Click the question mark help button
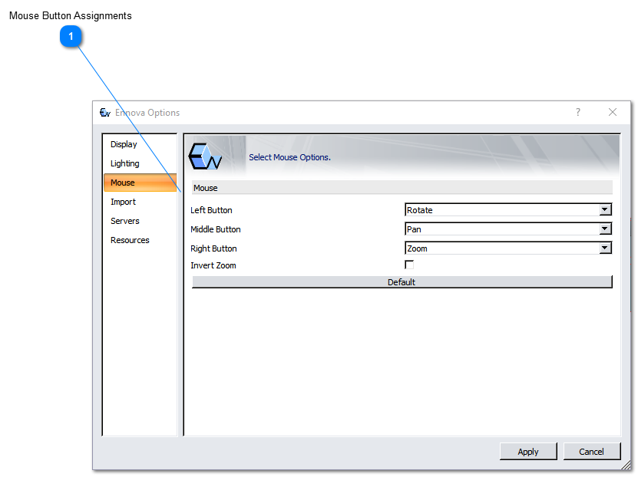The width and height of the screenshot is (638, 477). (578, 112)
